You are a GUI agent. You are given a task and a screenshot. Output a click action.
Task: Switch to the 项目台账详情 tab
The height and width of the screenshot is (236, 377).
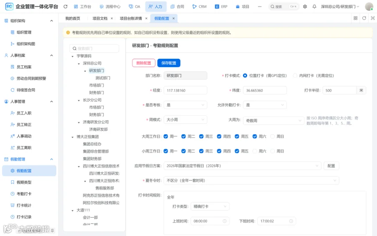click(131, 18)
